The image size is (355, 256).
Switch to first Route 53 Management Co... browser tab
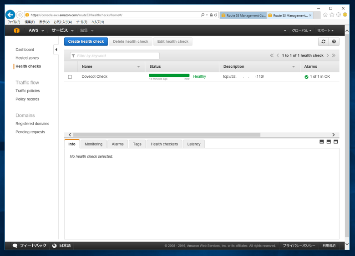pyautogui.click(x=243, y=15)
